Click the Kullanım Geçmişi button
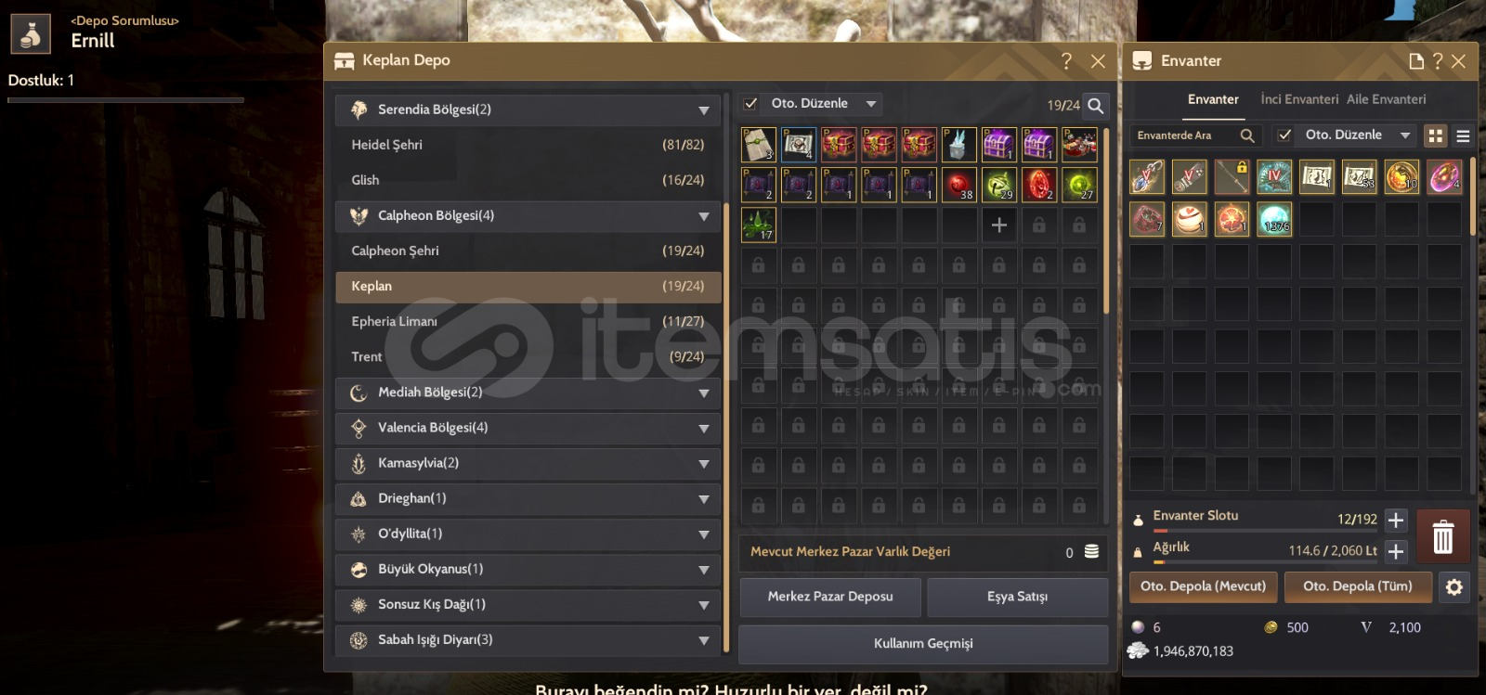 coord(923,644)
